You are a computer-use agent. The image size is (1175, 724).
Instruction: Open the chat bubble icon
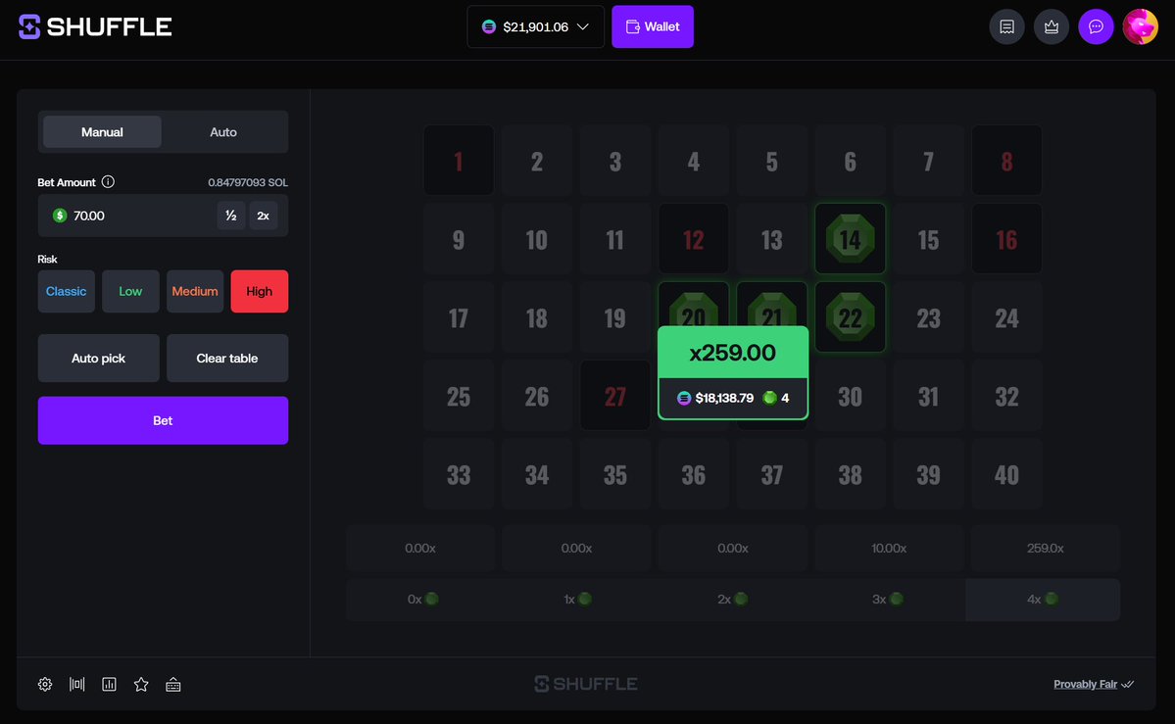1096,27
